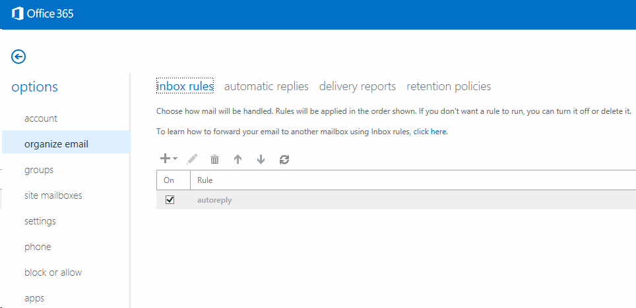Open block or allow settings
This screenshot has width=636, height=308.
[x=53, y=272]
